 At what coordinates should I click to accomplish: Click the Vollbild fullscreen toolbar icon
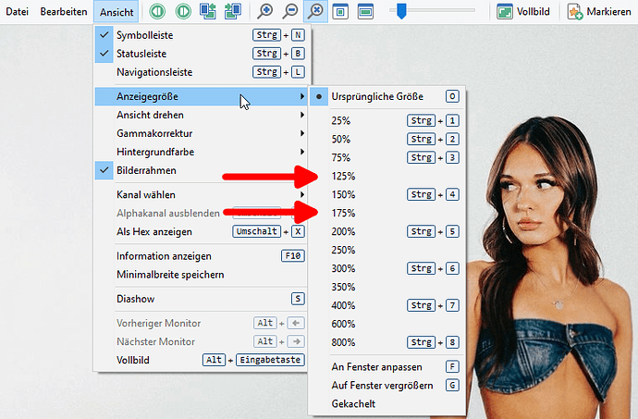(505, 11)
